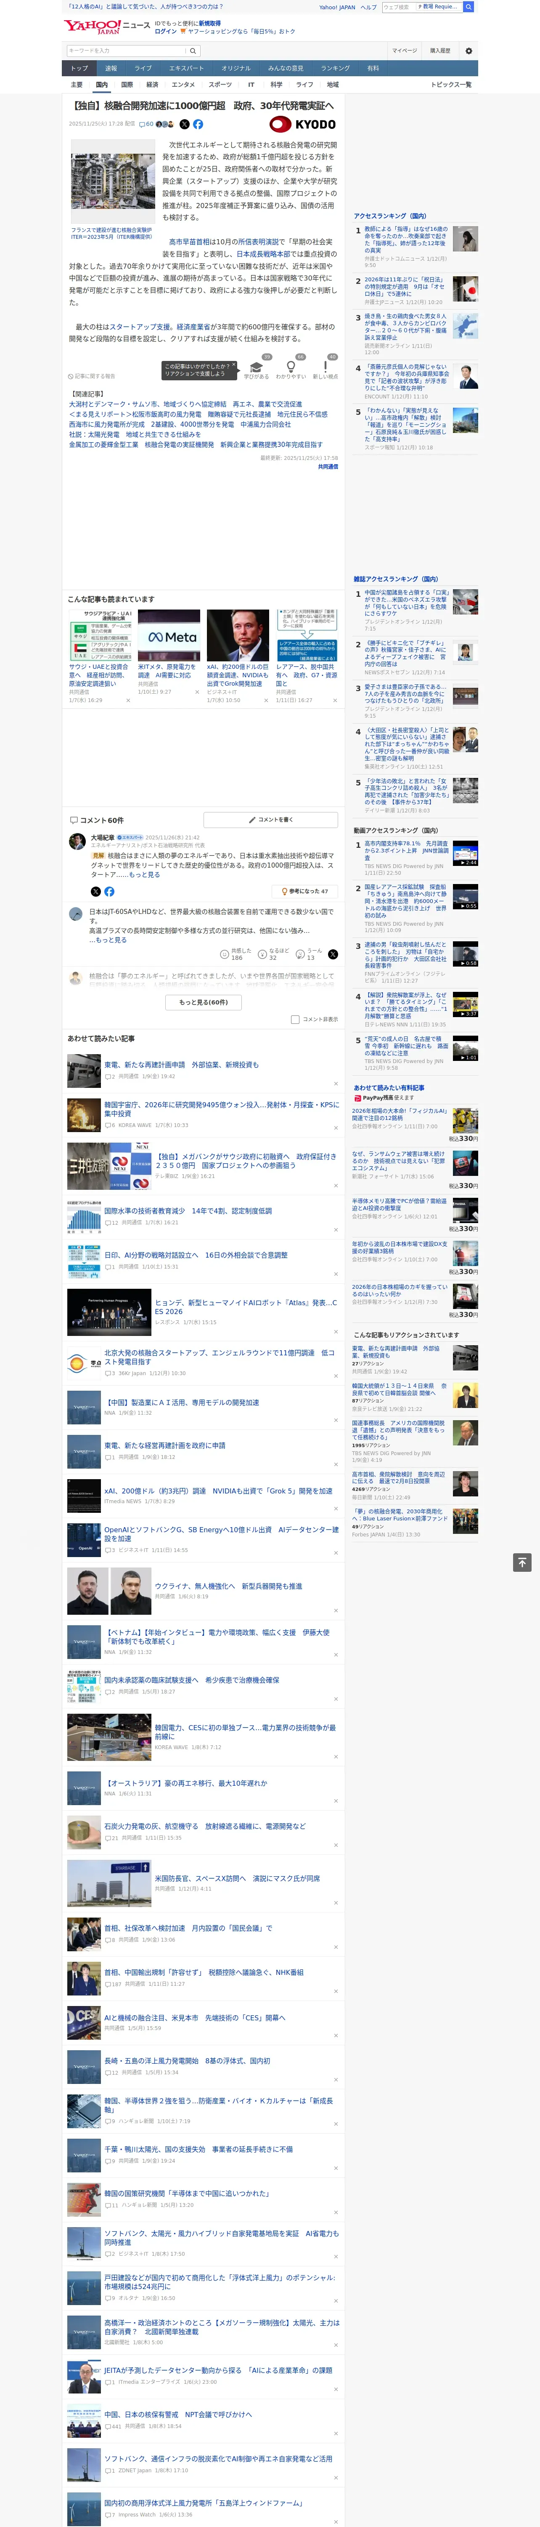Expand the JT-60SA comment with …もっと見る
The image size is (540, 2527).
pyautogui.click(x=108, y=940)
